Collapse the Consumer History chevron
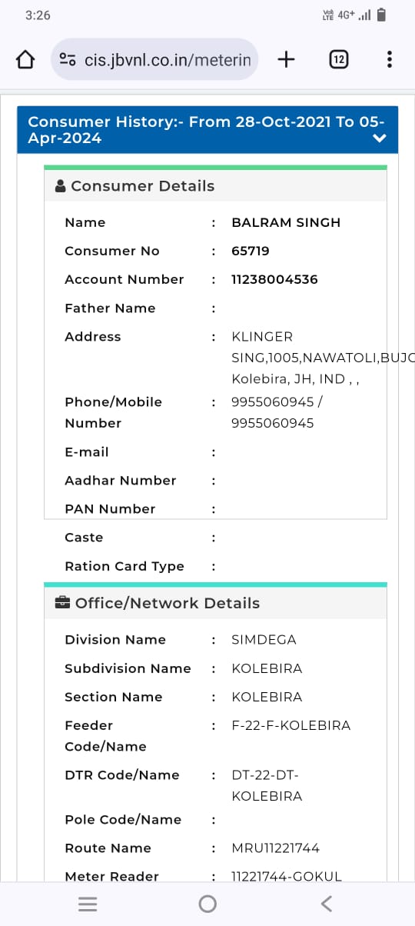This screenshot has height=926, width=415. click(x=379, y=138)
